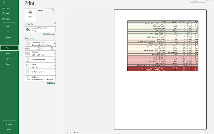The image size is (214, 134).
Task: Click the Portrait Orientation page icon
Action: point(28,59)
